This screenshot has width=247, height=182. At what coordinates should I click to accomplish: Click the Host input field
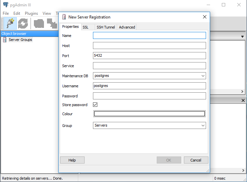[149, 46]
